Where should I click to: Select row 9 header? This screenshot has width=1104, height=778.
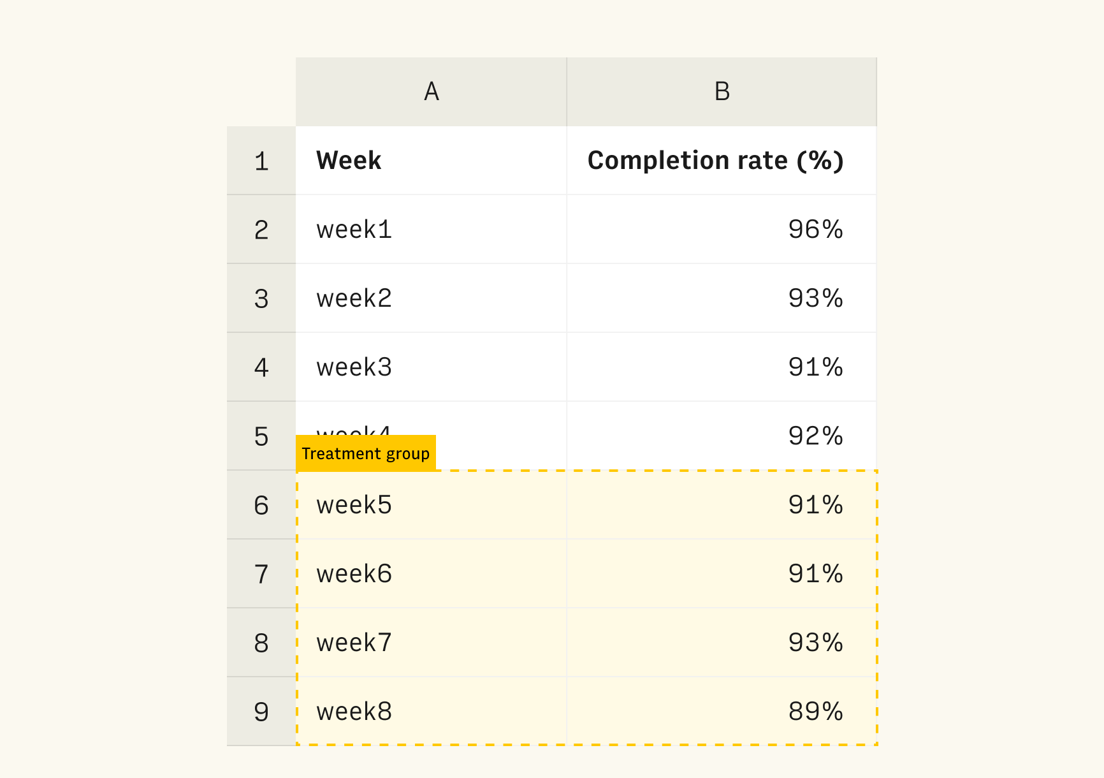pos(261,712)
